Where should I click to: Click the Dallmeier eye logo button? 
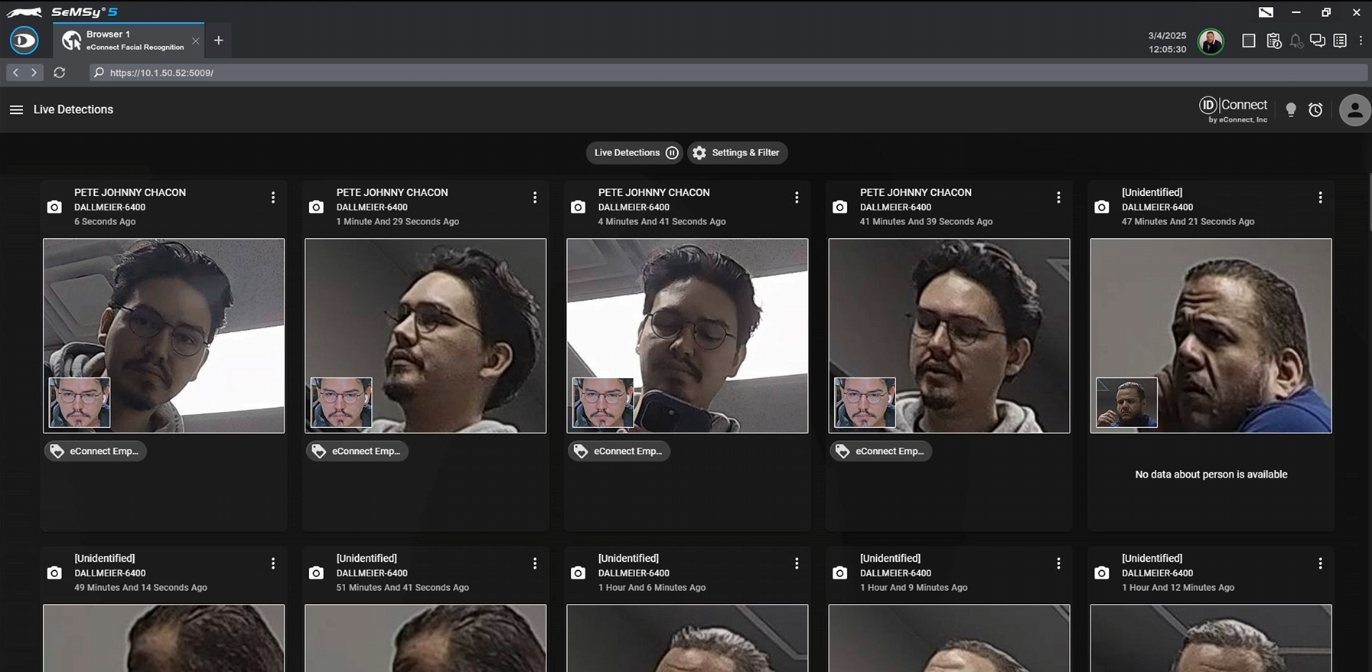click(x=24, y=41)
